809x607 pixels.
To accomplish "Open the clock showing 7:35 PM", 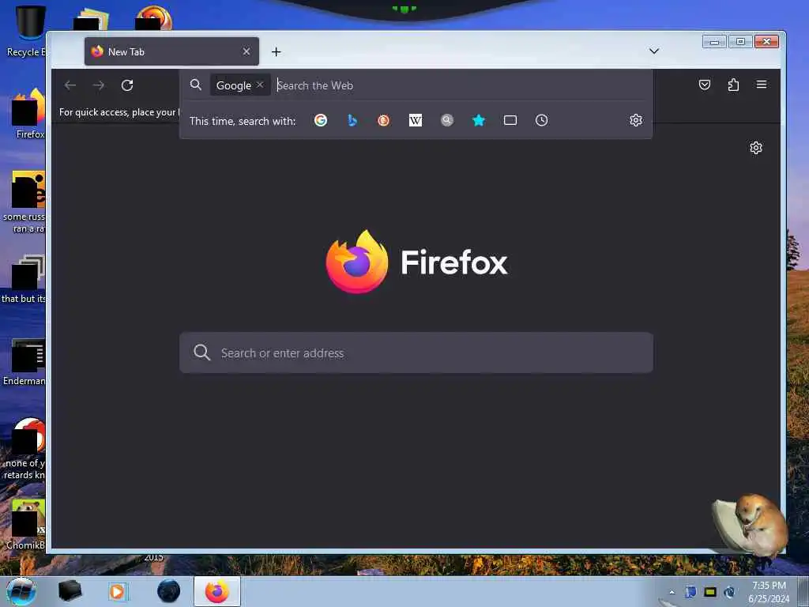I will pyautogui.click(x=769, y=591).
